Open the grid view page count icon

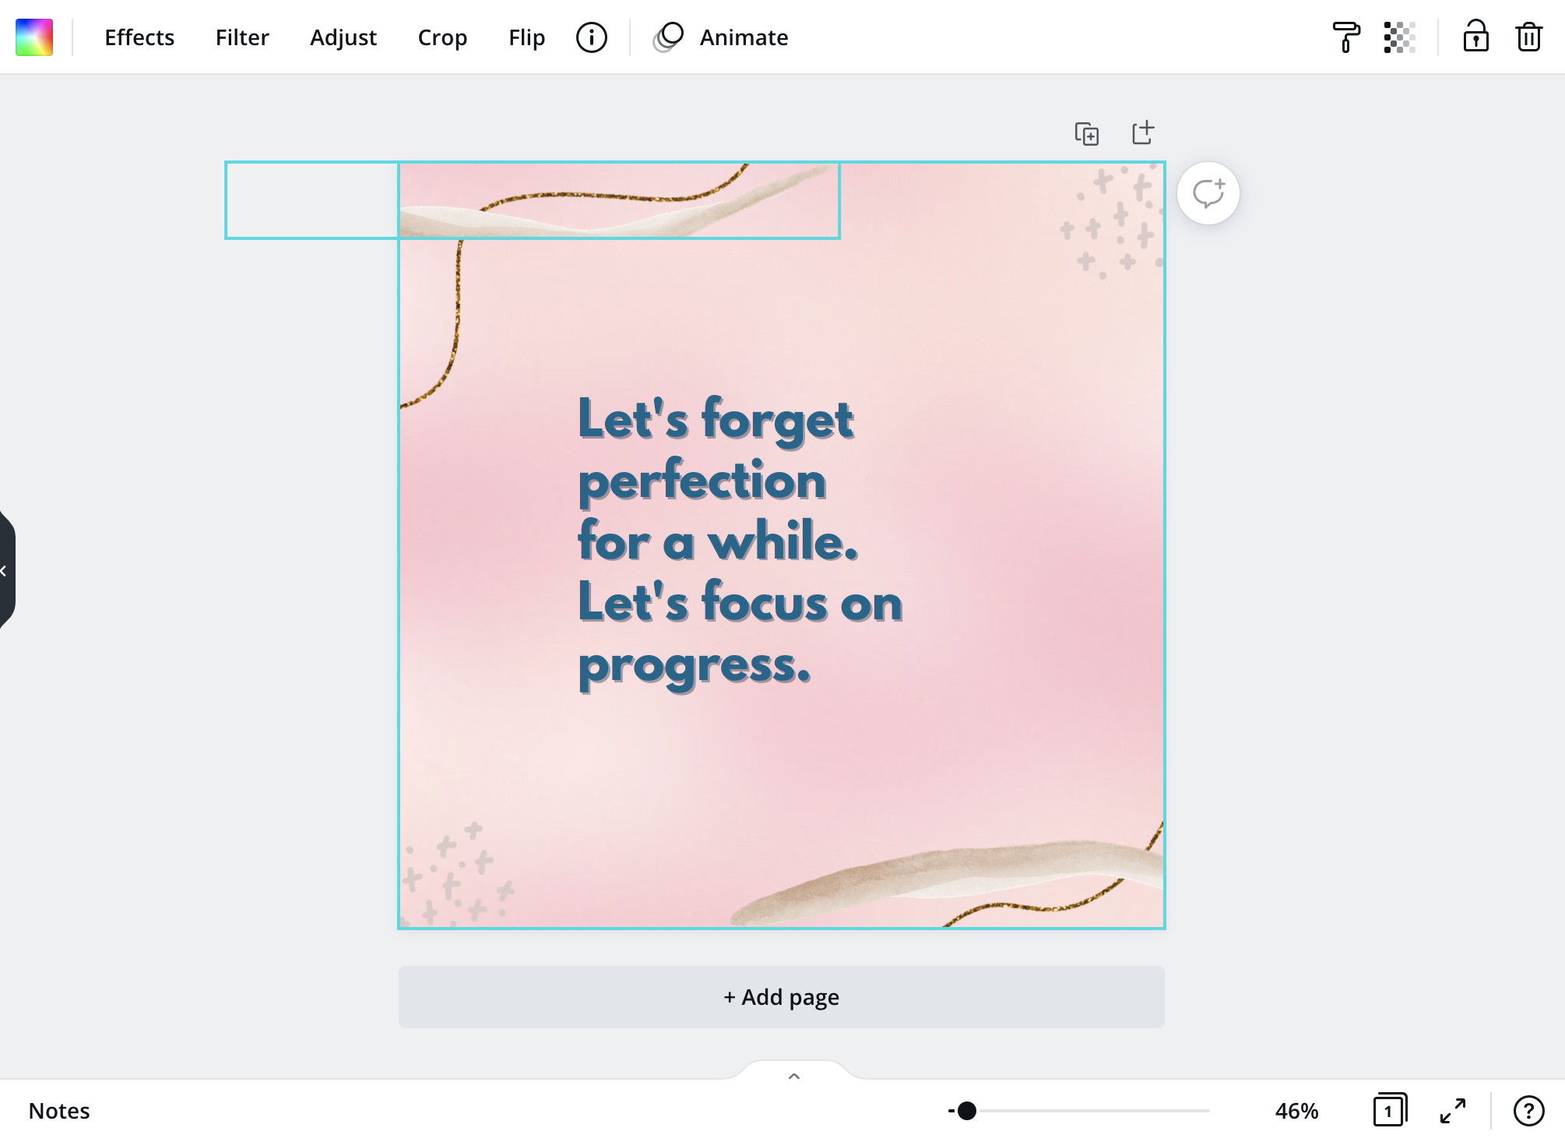(x=1390, y=1110)
